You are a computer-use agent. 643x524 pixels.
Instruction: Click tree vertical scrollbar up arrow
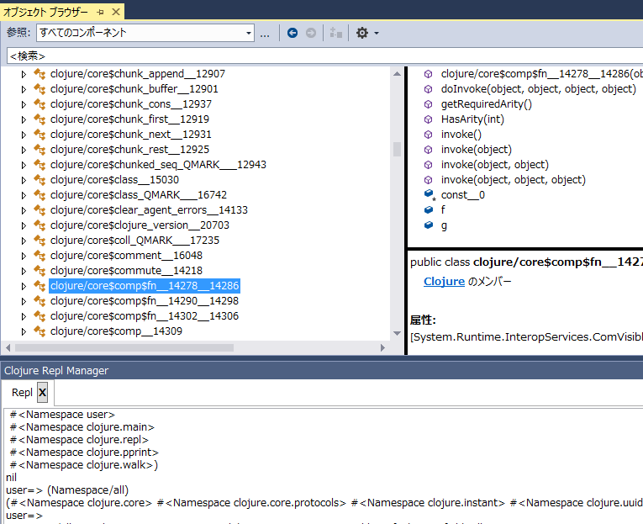(x=397, y=74)
